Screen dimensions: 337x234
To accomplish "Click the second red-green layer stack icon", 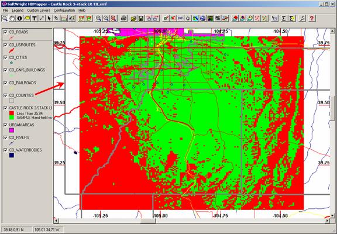I will tap(89, 19).
